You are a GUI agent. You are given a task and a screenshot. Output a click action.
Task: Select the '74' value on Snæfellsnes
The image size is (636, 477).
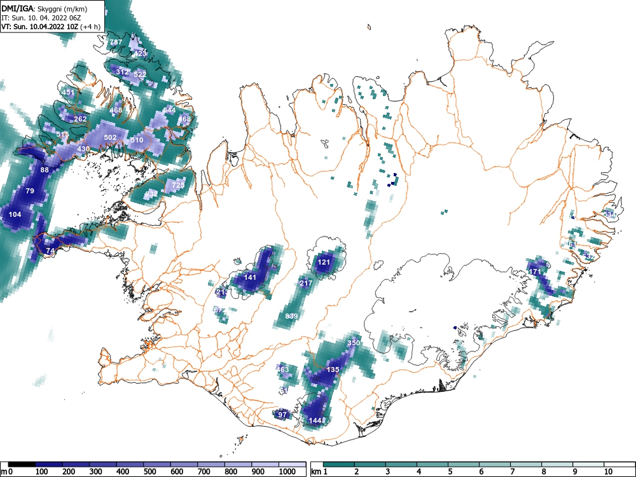coord(50,251)
